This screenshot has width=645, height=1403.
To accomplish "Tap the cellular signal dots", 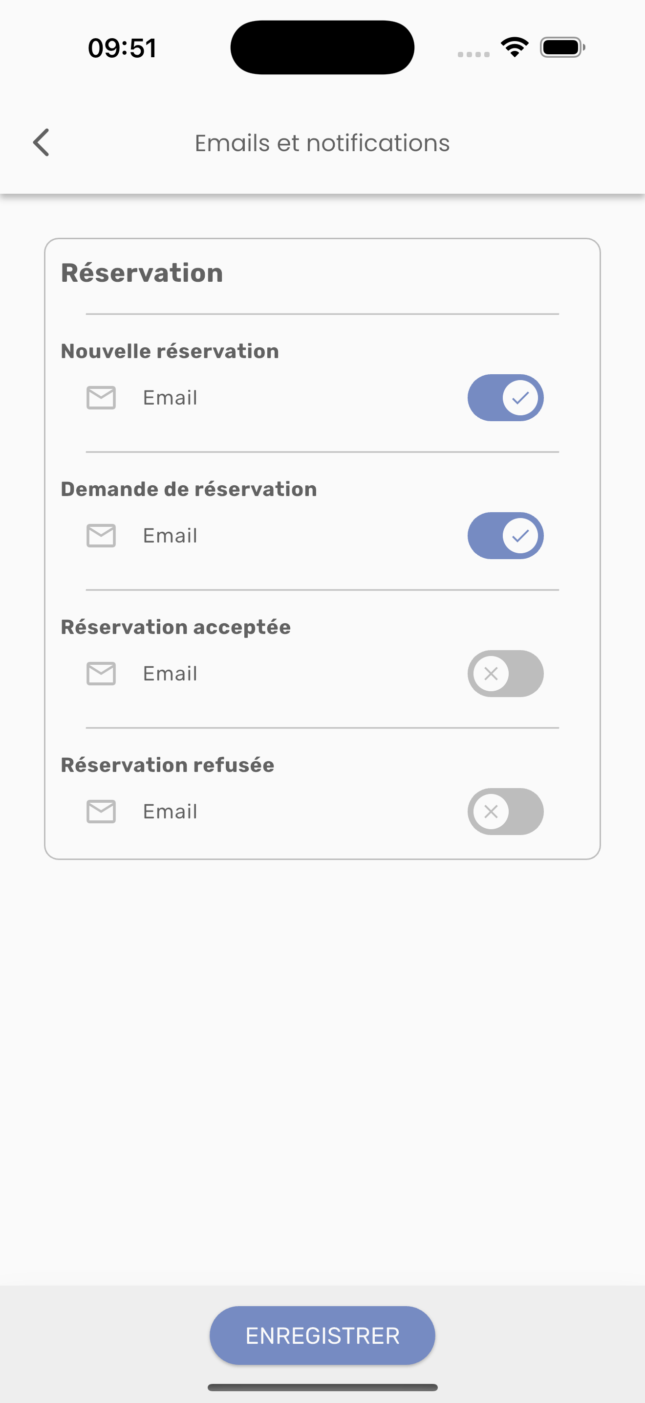I will 473,54.
